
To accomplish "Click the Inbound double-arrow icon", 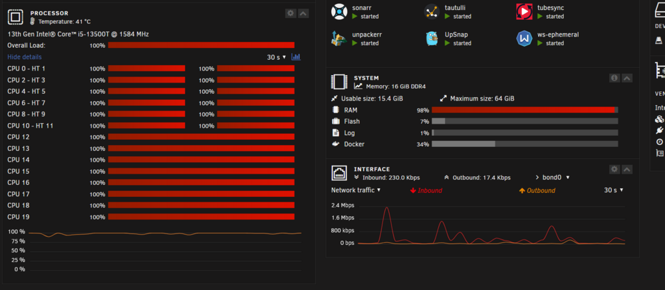I will (356, 178).
